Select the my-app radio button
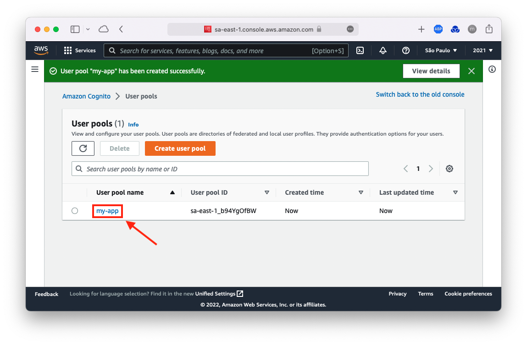This screenshot has width=527, height=345. pyautogui.click(x=75, y=211)
